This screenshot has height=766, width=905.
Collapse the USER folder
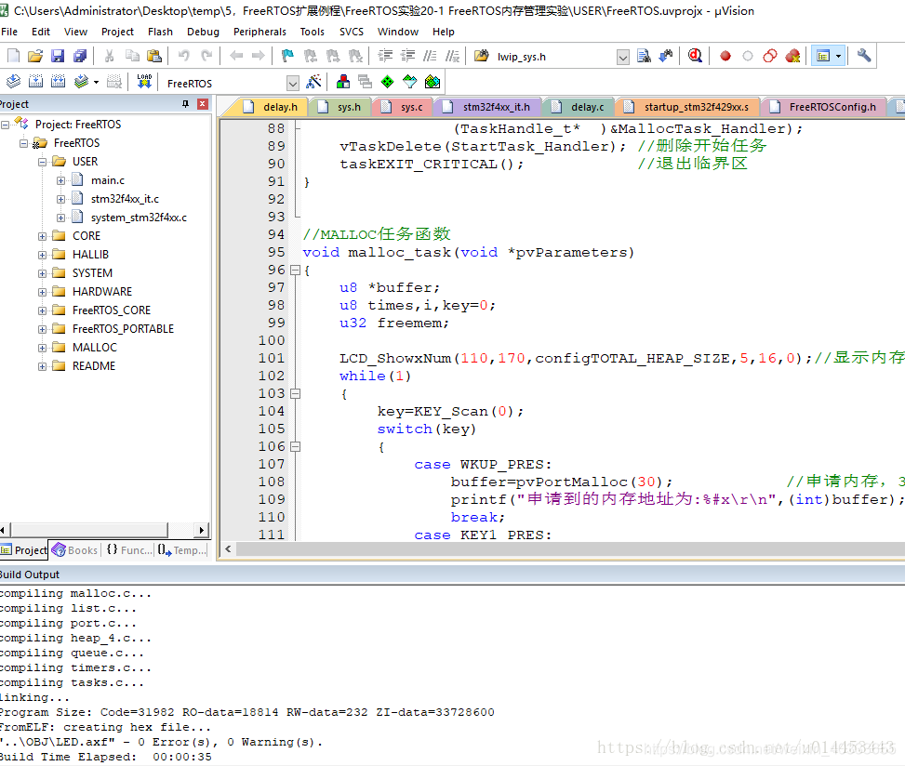pyautogui.click(x=42, y=162)
